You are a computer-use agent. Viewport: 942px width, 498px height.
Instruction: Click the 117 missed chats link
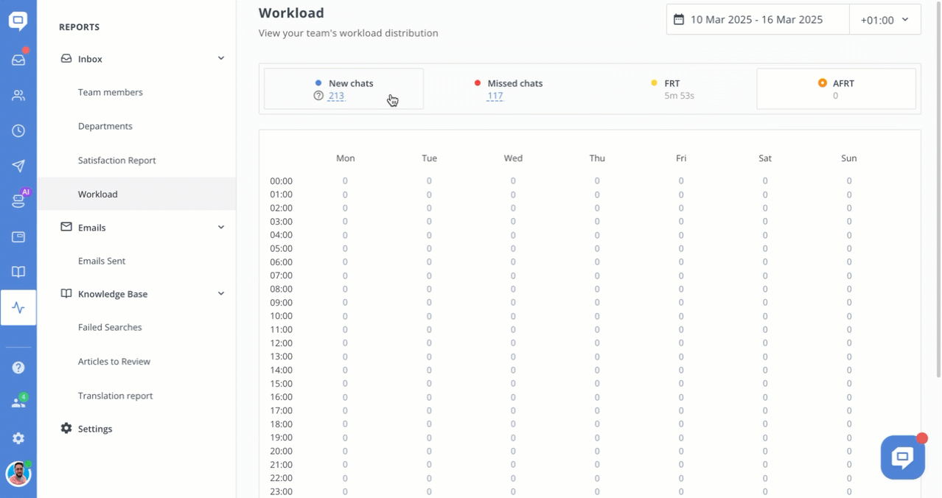[495, 96]
